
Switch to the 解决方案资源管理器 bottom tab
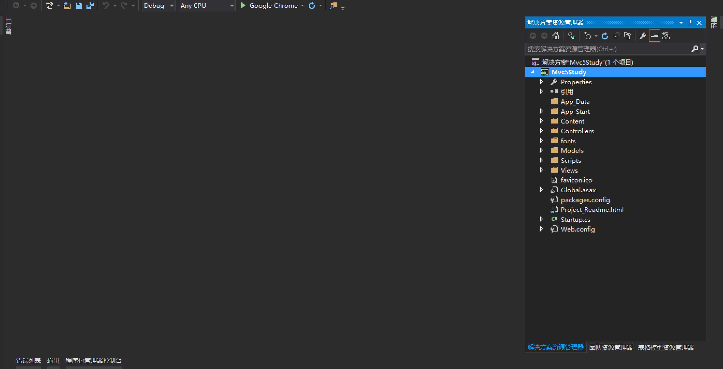pos(555,347)
